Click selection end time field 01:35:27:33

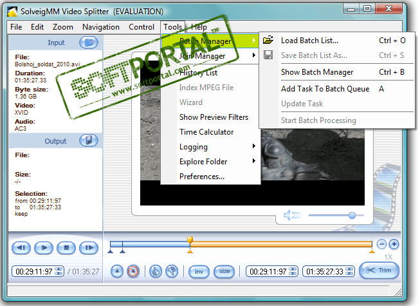324,271
